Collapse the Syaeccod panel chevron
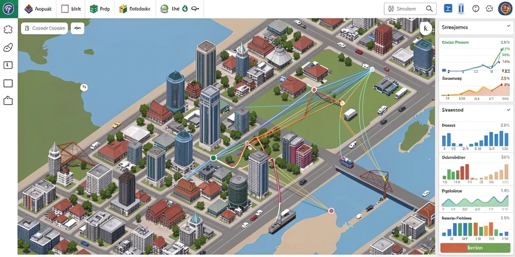 [x=508, y=110]
